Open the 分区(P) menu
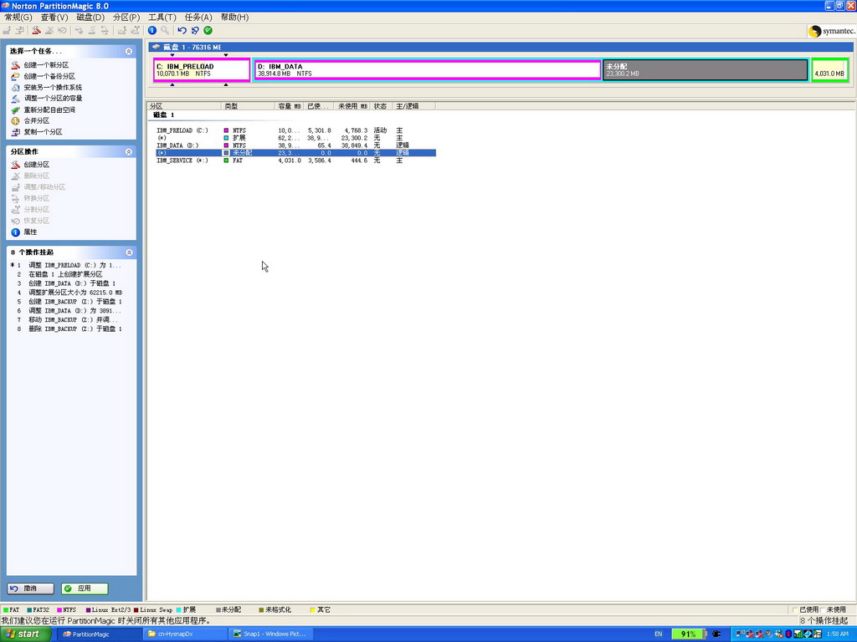This screenshot has height=642, width=857. (126, 17)
